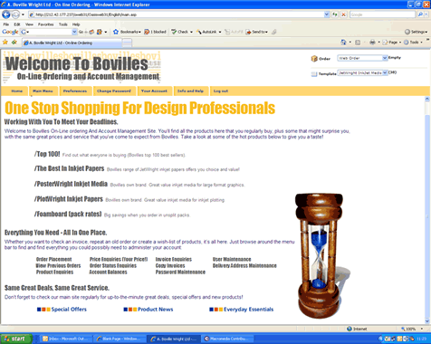Viewport: 431px width, 344px height.
Task: Open the Bookmarks toolbar button
Action: pyautogui.click(x=127, y=32)
